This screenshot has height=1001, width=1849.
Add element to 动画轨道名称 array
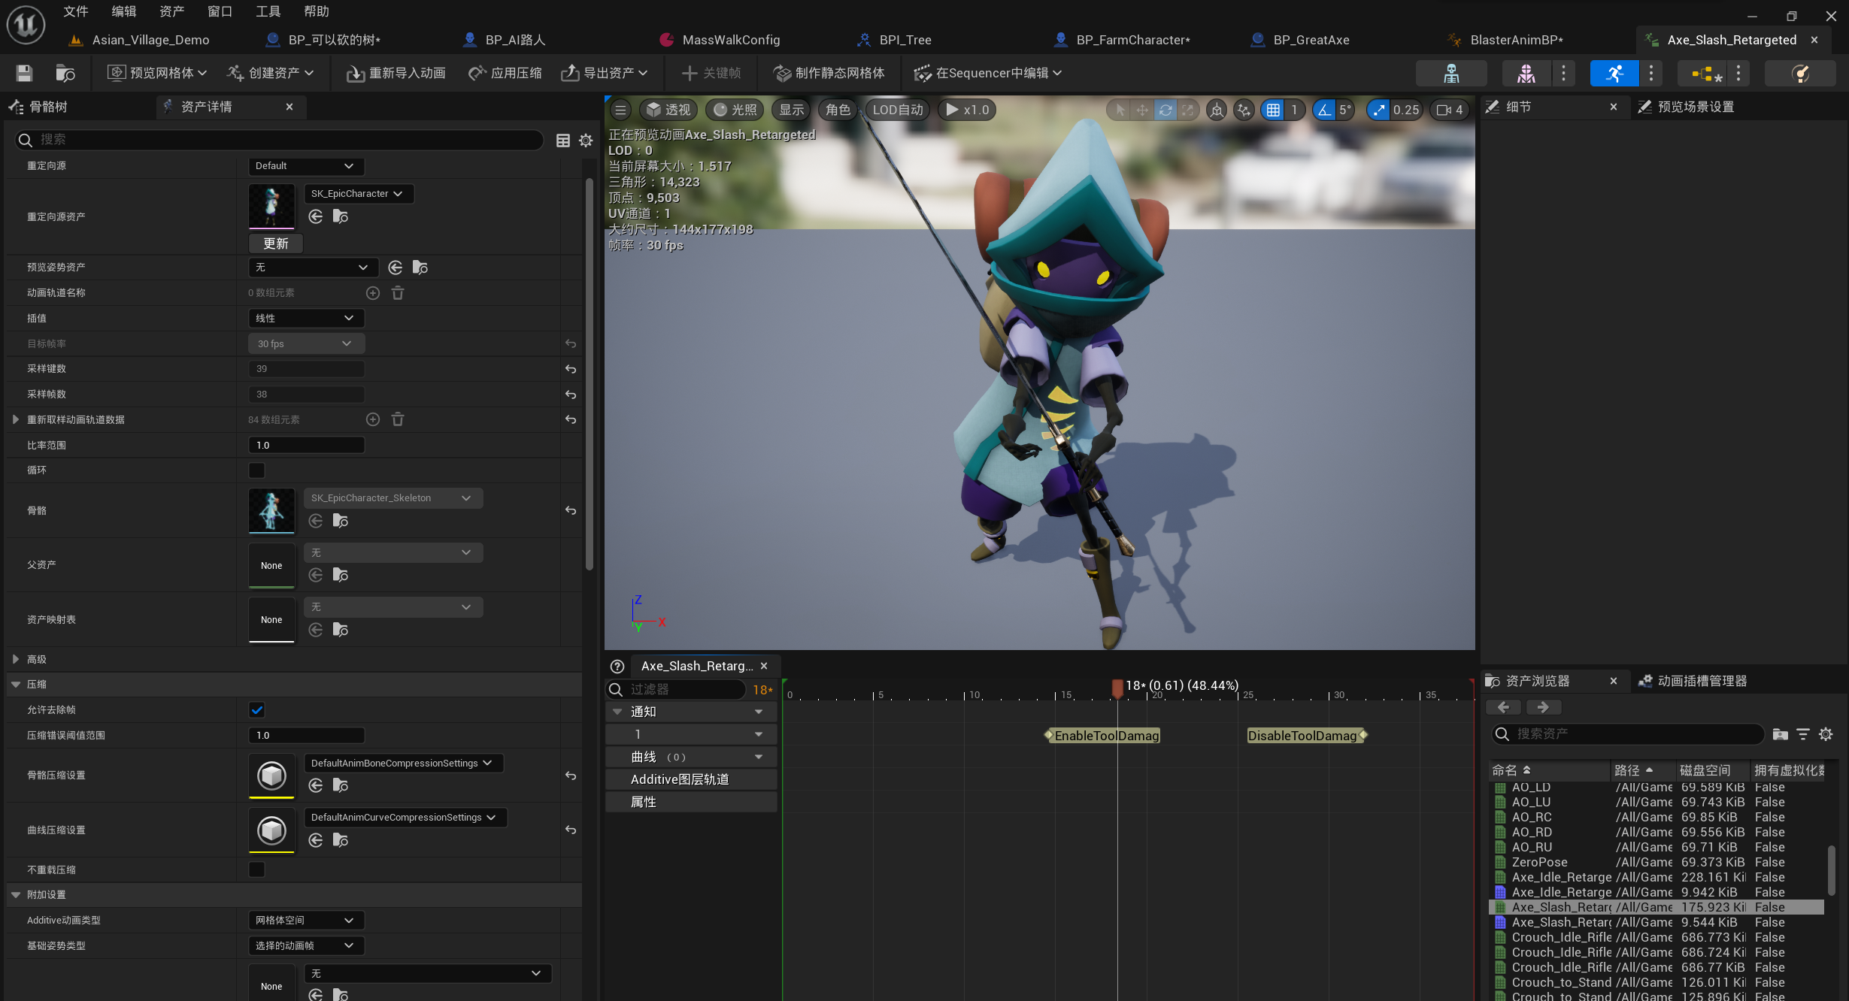[373, 293]
